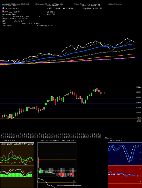This screenshot has height=188, width=142.
Task: Click the blue 20 Day legend swatch
Action: (3, 5)
